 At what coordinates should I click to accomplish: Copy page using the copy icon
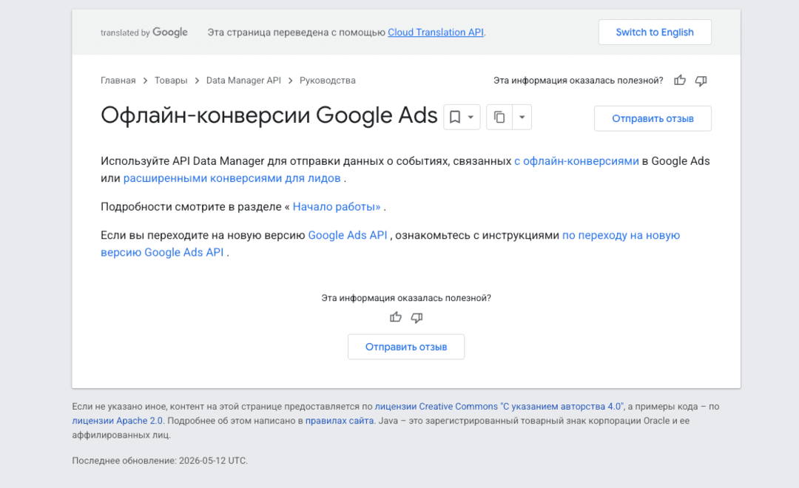click(x=499, y=117)
